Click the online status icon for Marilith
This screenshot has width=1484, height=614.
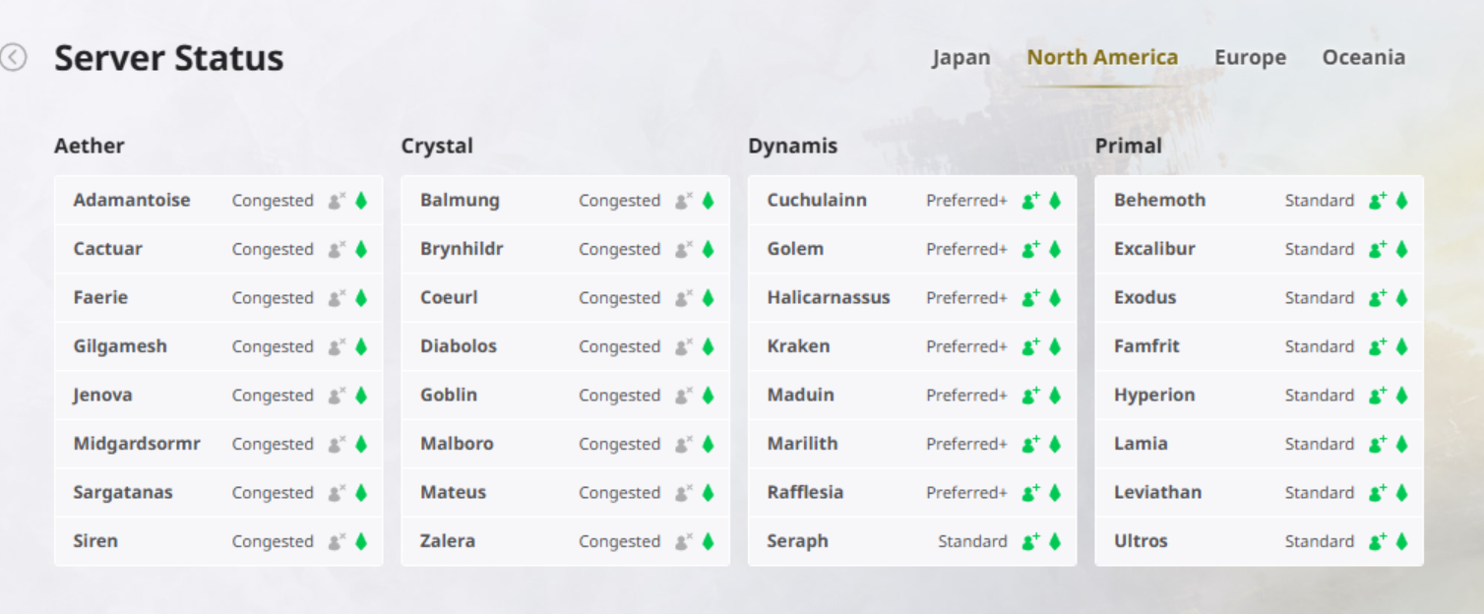[1055, 444]
